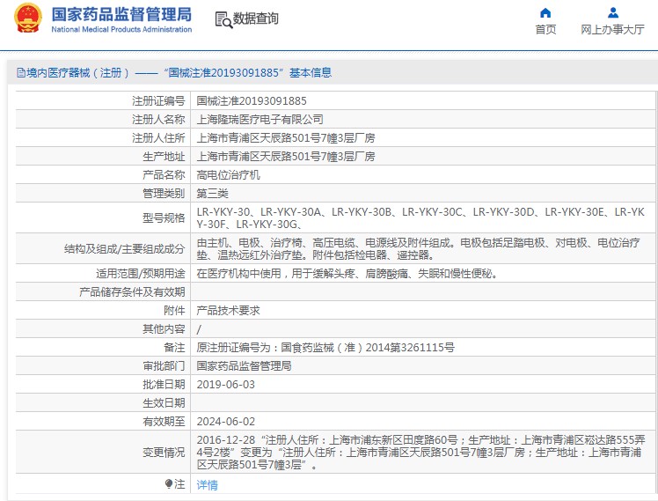This screenshot has width=658, height=501.
Task: Click the 适用范围/预期用途 label
Action: [x=140, y=273]
